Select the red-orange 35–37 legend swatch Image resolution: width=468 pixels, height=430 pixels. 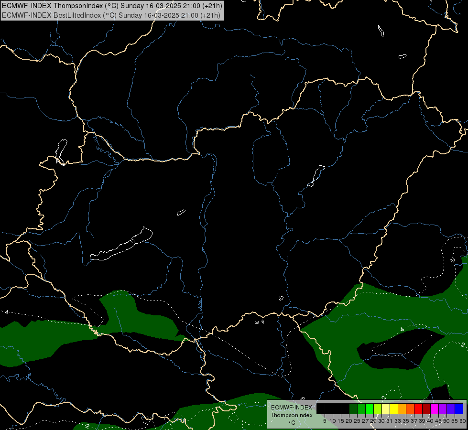(x=410, y=408)
